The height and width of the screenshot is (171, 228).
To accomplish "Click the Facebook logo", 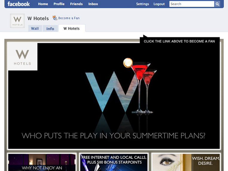I will point(19,4).
